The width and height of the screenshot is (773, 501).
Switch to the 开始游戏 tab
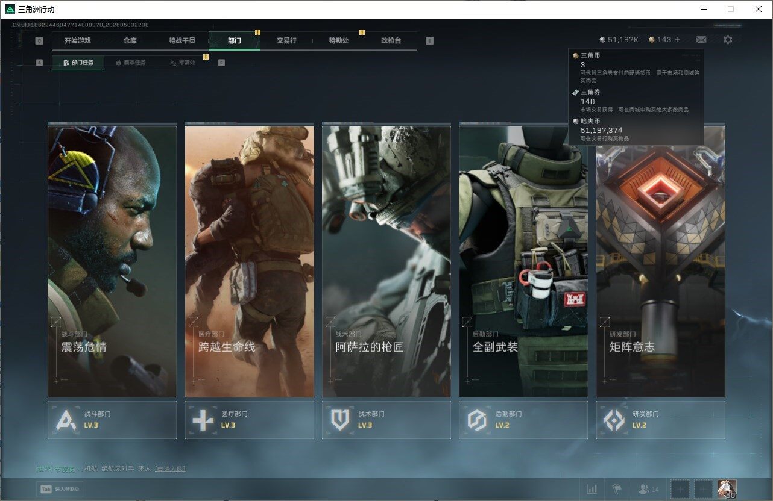coord(77,40)
